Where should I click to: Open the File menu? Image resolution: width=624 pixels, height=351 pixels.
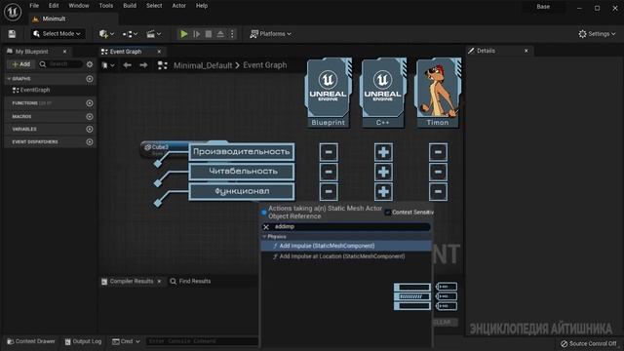34,6
